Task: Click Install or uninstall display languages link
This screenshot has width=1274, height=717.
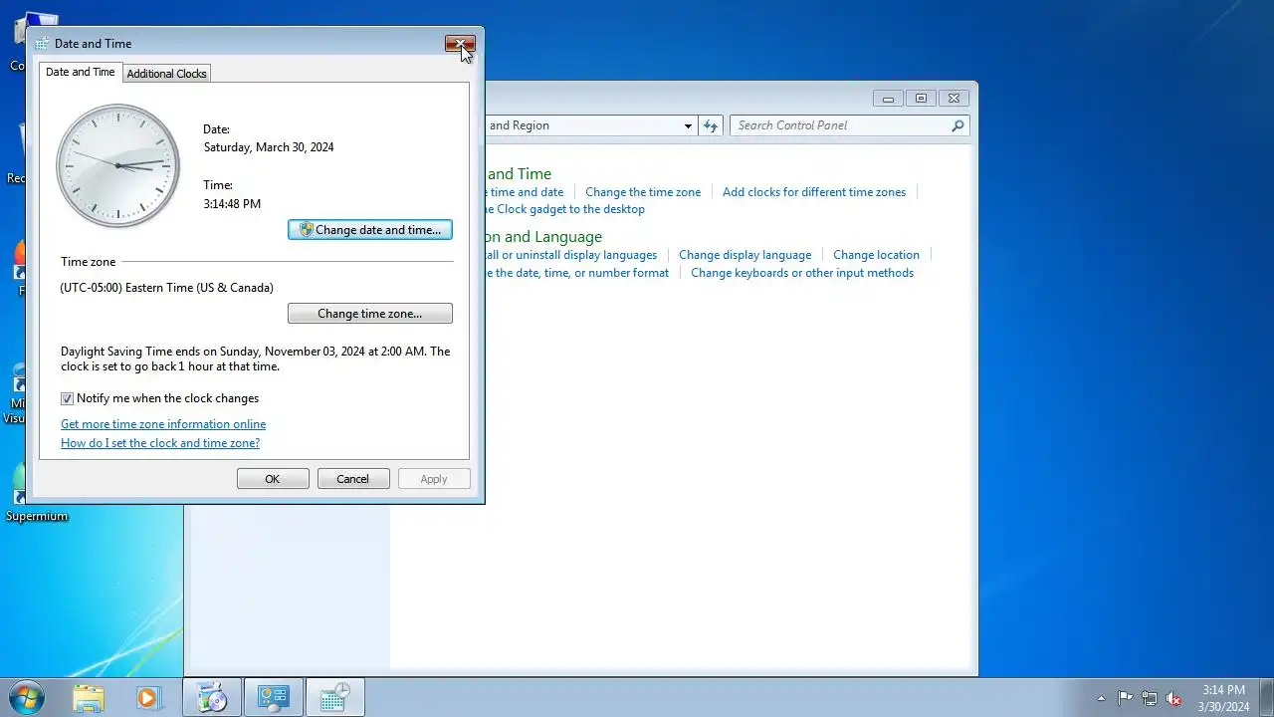Action: pos(571,255)
